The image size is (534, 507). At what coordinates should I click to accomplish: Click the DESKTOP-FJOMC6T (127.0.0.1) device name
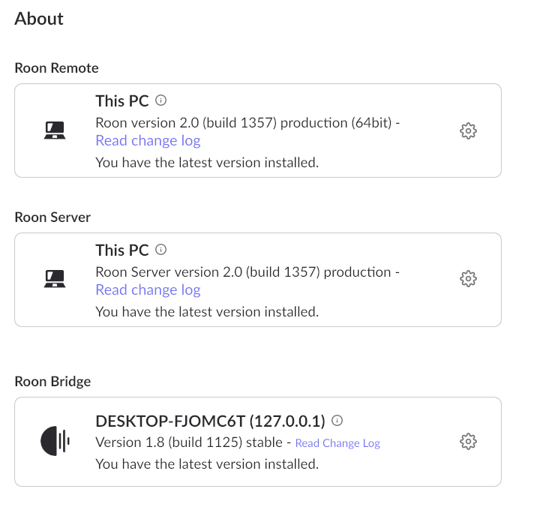pos(210,421)
